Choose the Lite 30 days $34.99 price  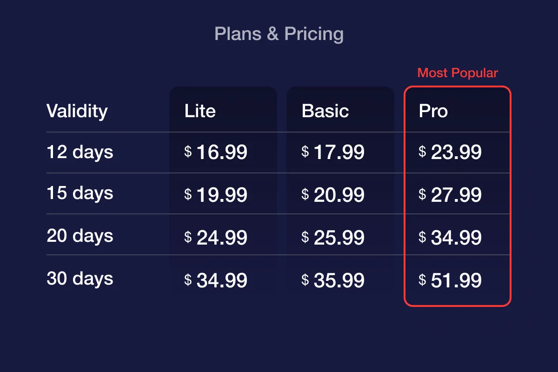(x=216, y=280)
